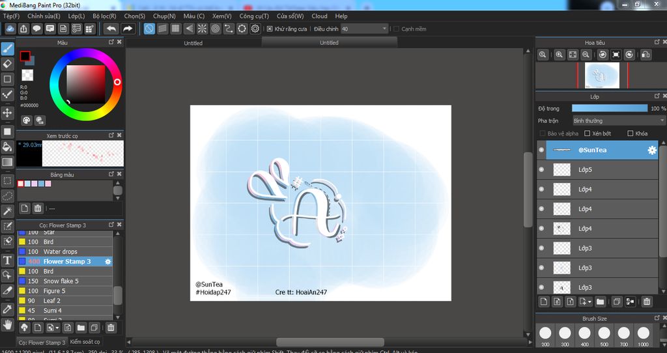Enable parallel lines snap guide
This screenshot has height=353, width=667.
(162, 29)
